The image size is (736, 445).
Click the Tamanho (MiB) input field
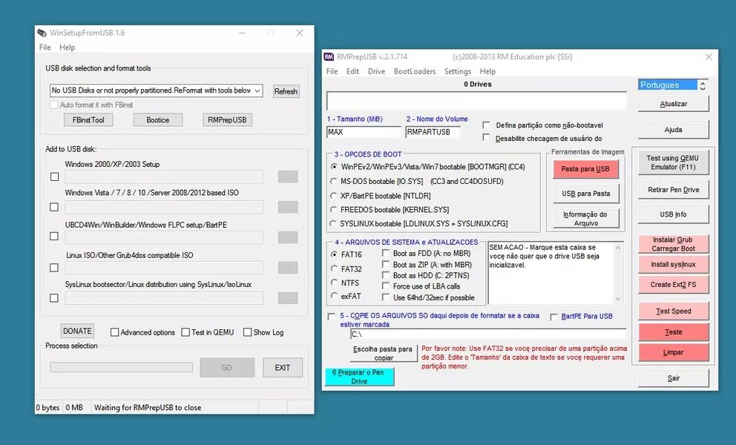364,132
